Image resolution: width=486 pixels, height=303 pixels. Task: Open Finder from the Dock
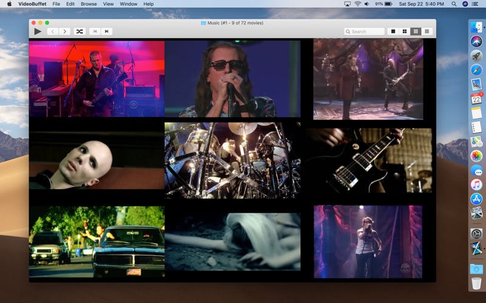click(x=476, y=27)
